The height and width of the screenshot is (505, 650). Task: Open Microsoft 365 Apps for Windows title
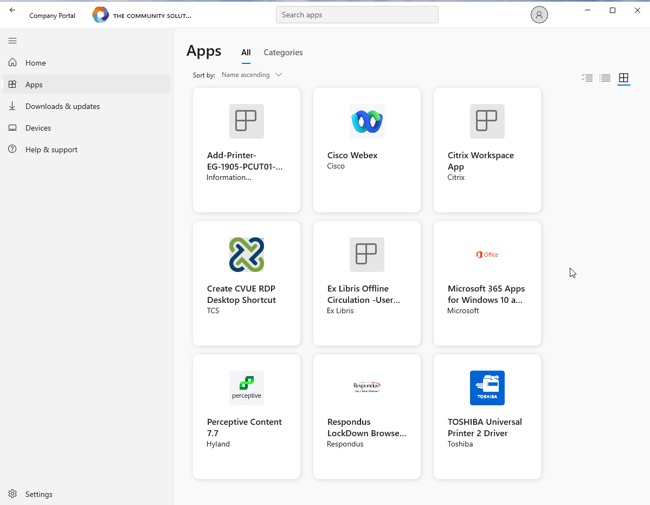[x=486, y=294]
